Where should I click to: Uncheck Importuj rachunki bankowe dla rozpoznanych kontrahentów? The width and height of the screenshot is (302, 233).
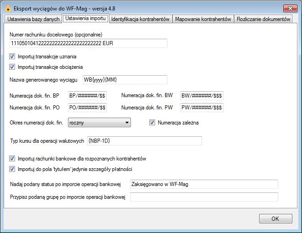tap(12, 159)
